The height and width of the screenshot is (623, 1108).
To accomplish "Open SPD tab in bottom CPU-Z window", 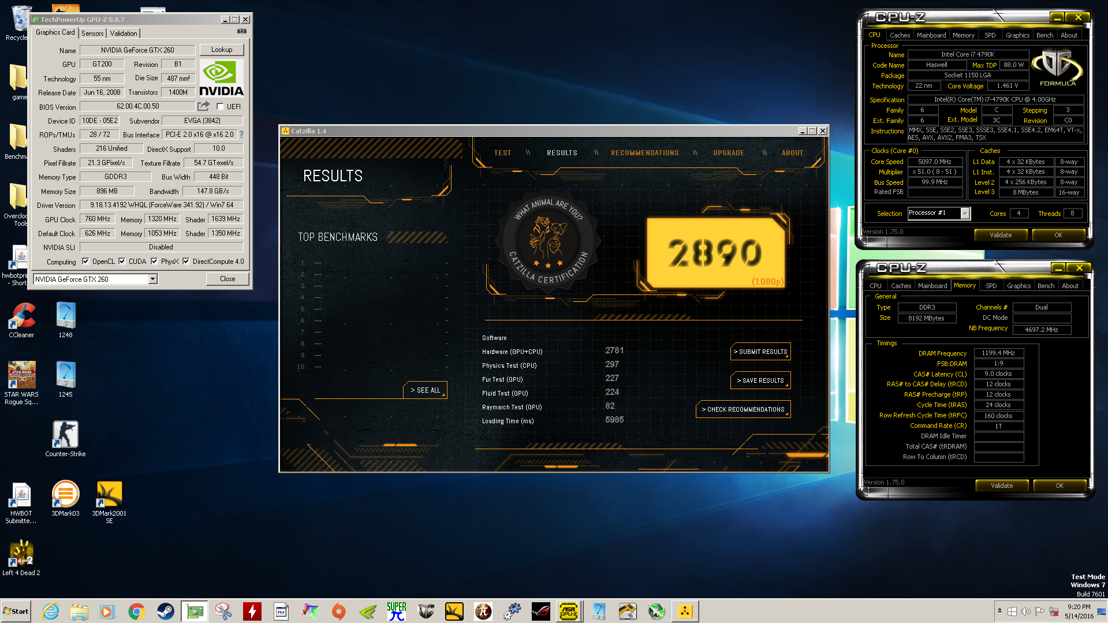I will coord(991,286).
